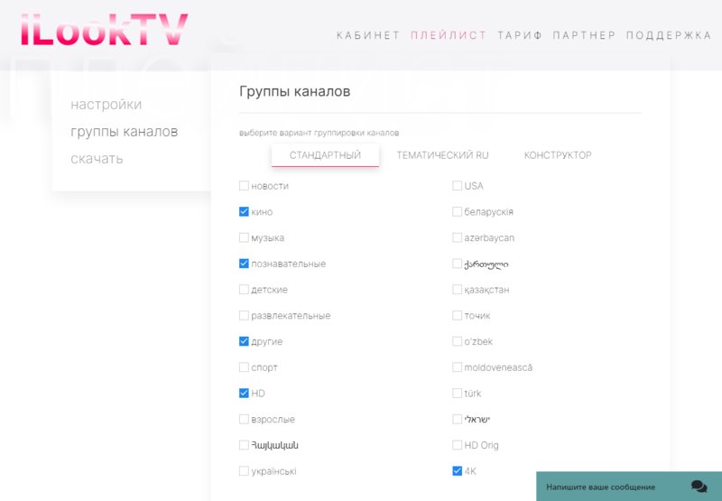Disable the 4K channel group

coord(457,471)
